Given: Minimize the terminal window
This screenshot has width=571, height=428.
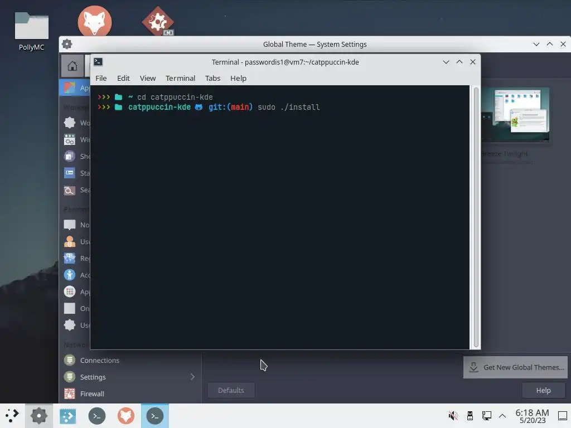Looking at the screenshot, I should click(446, 62).
